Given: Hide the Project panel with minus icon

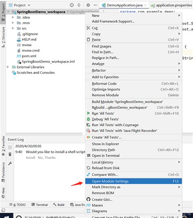Looking at the screenshot, I should click(x=95, y=5).
